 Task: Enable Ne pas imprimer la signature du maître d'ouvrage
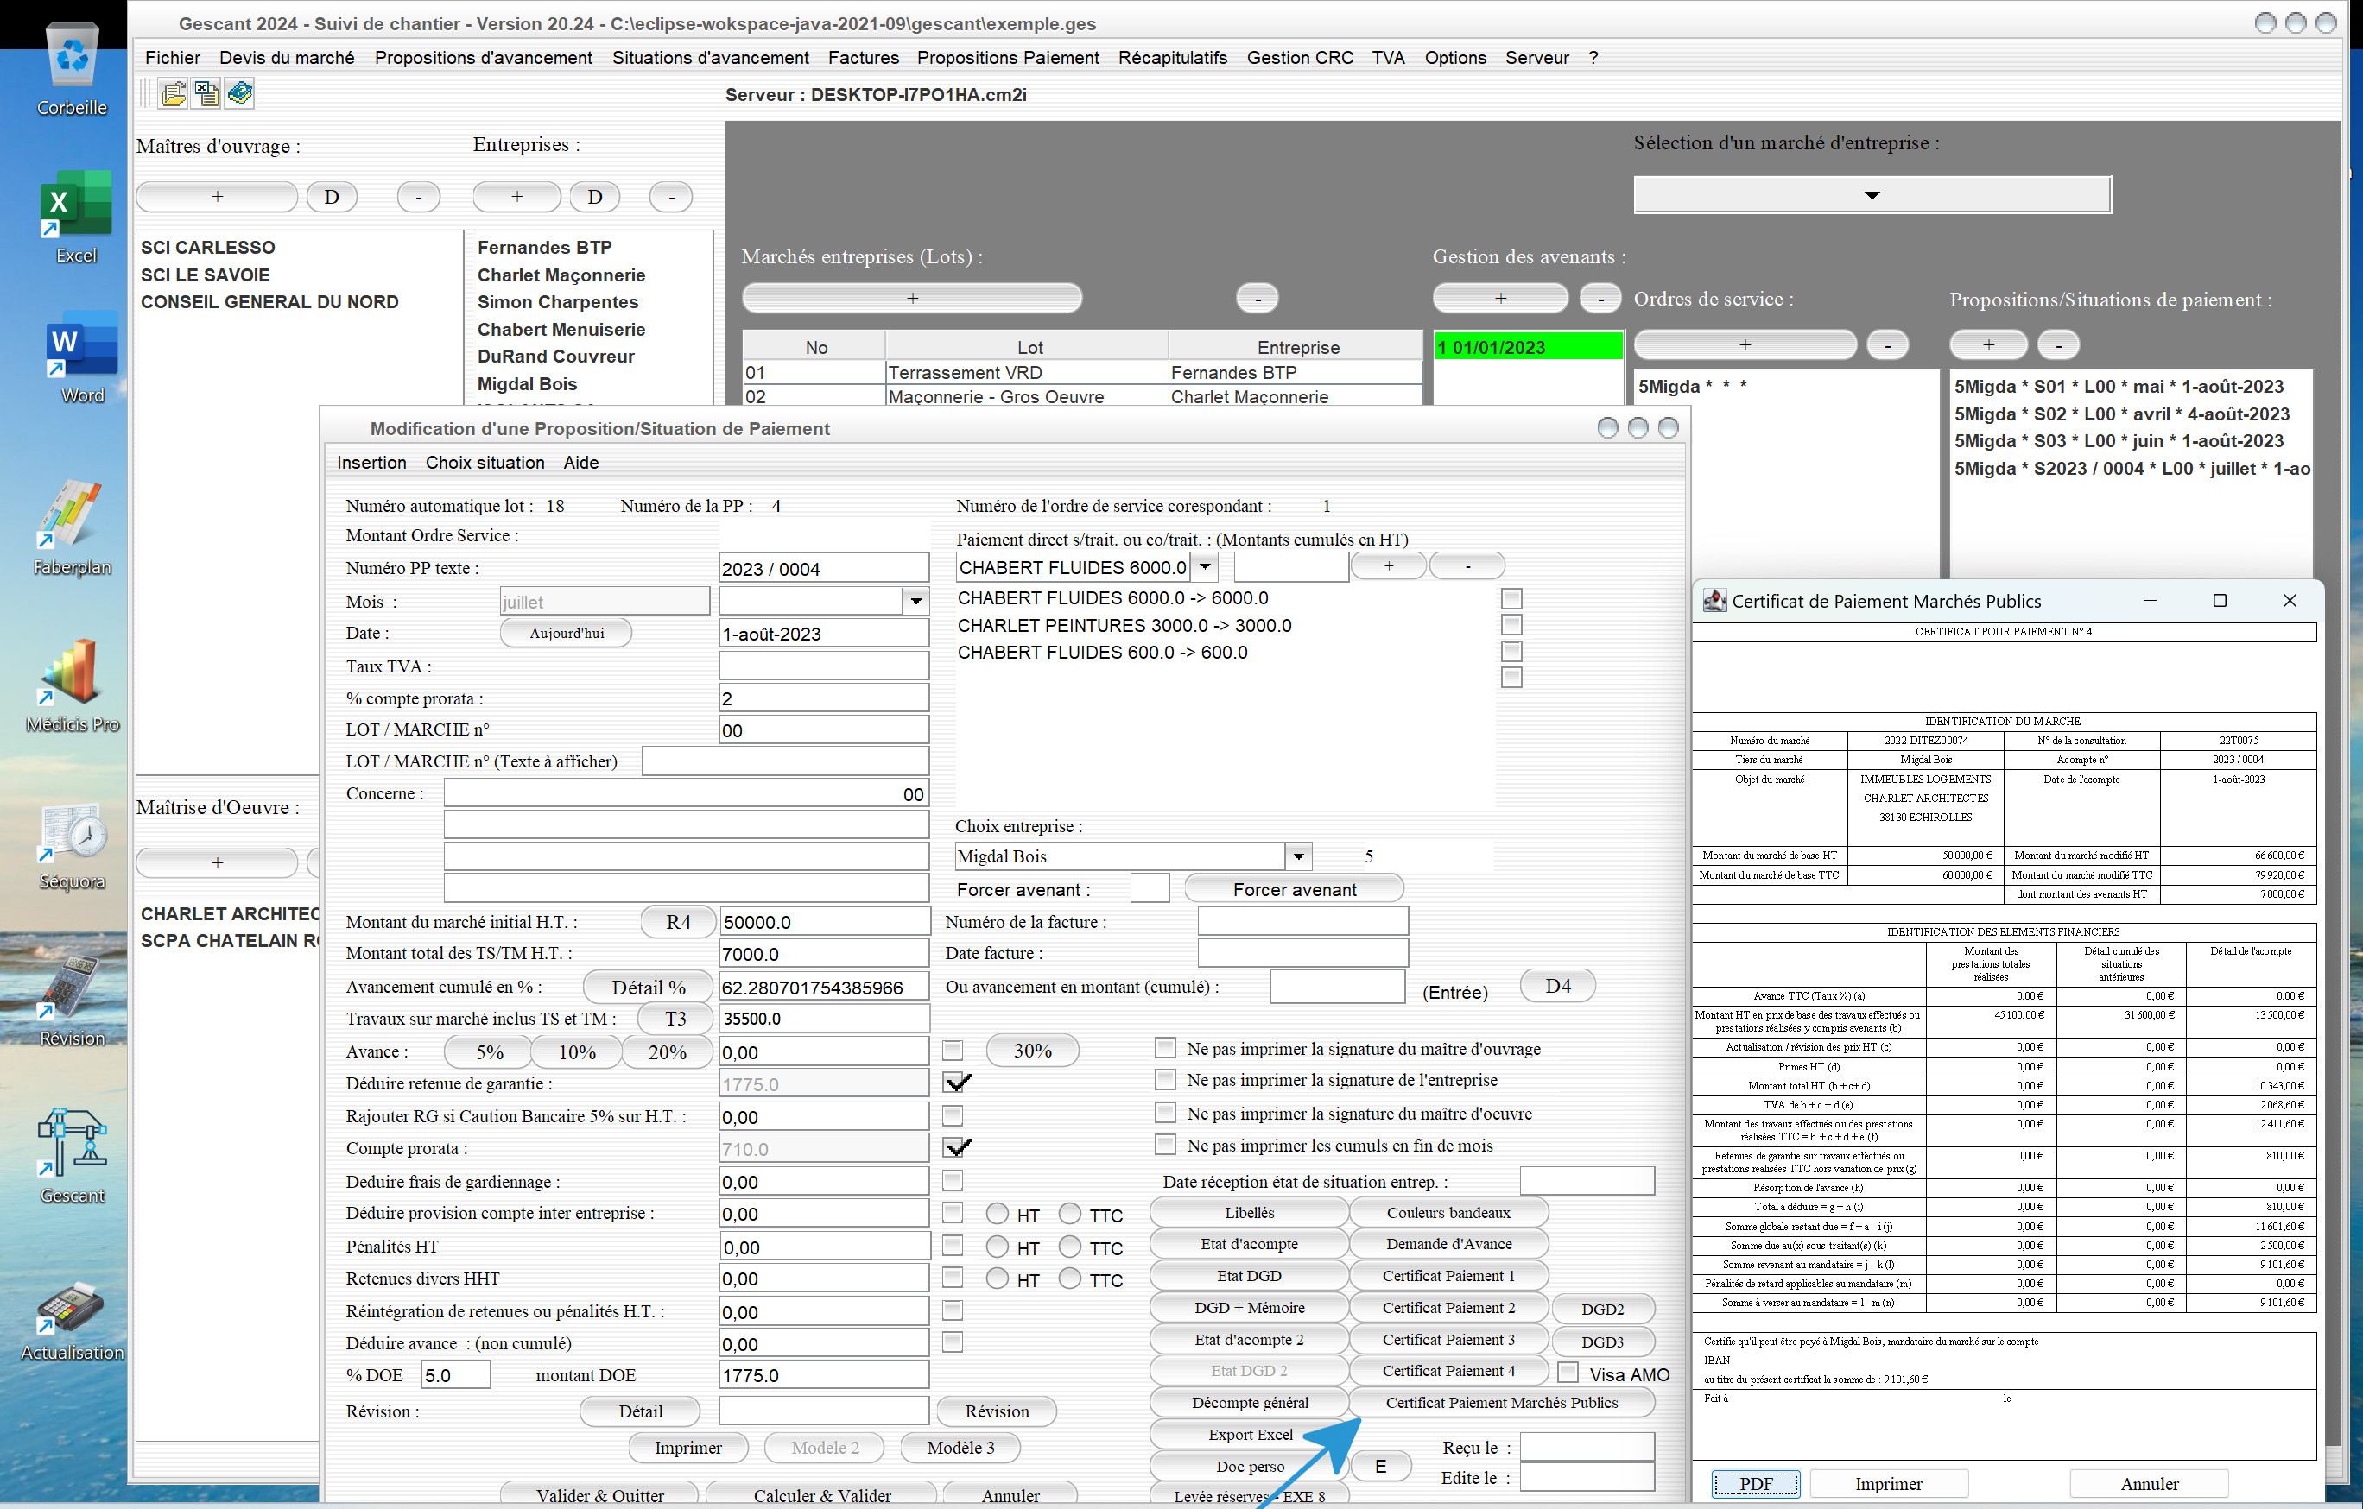[1165, 1048]
